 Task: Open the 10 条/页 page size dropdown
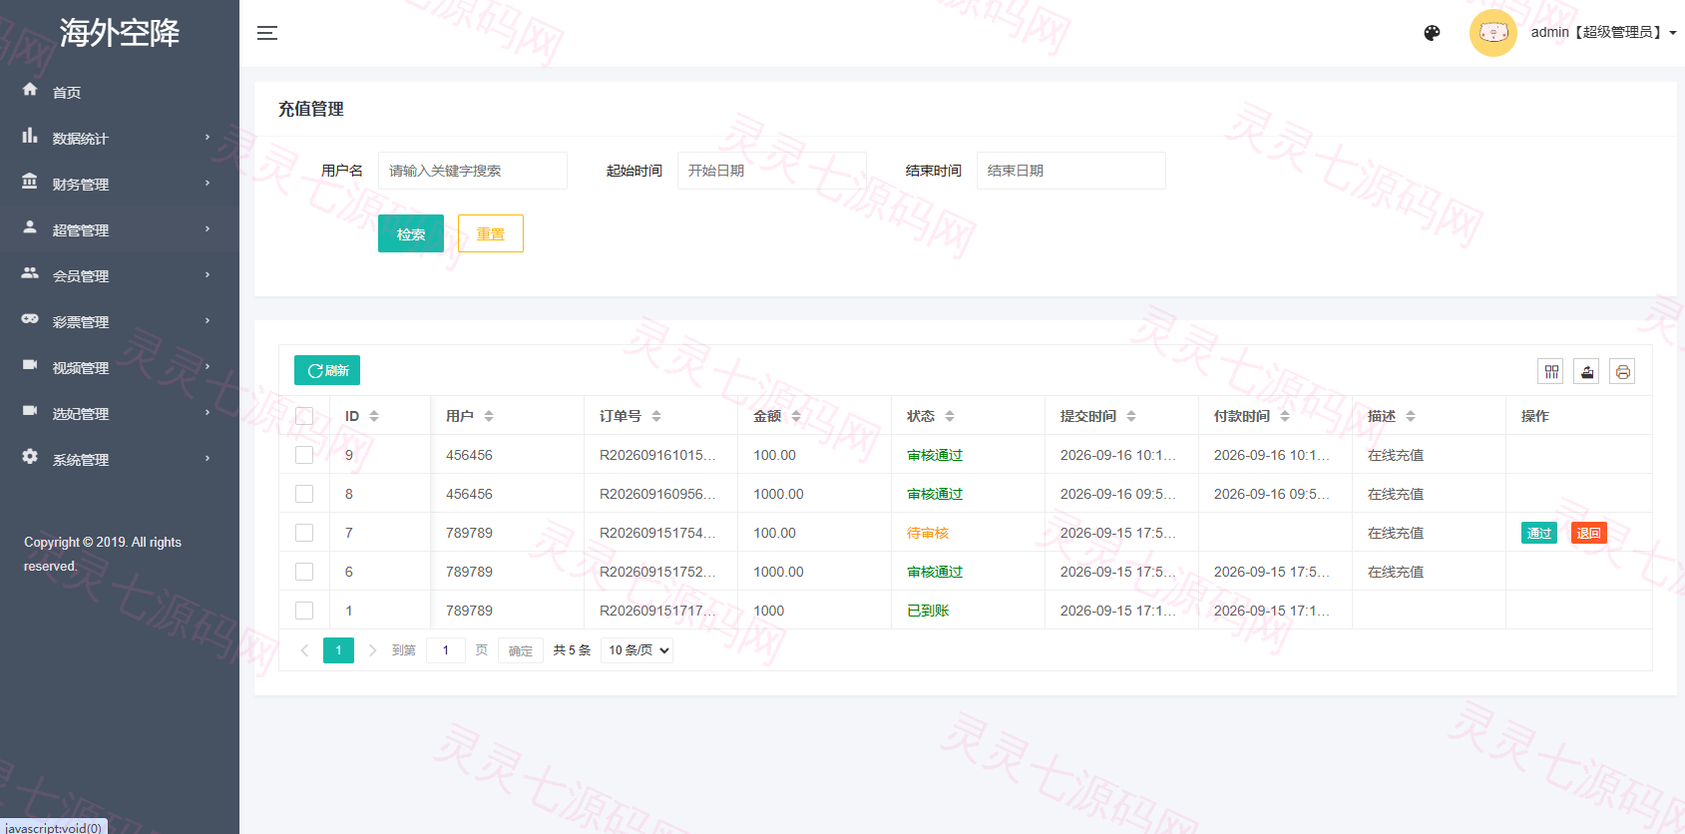(x=637, y=650)
